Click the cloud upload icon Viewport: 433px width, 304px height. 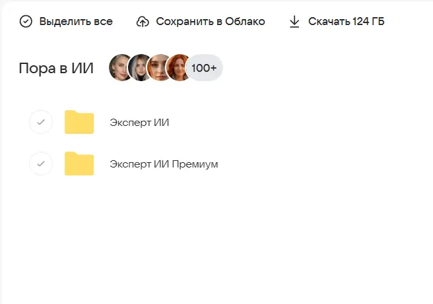pos(143,22)
